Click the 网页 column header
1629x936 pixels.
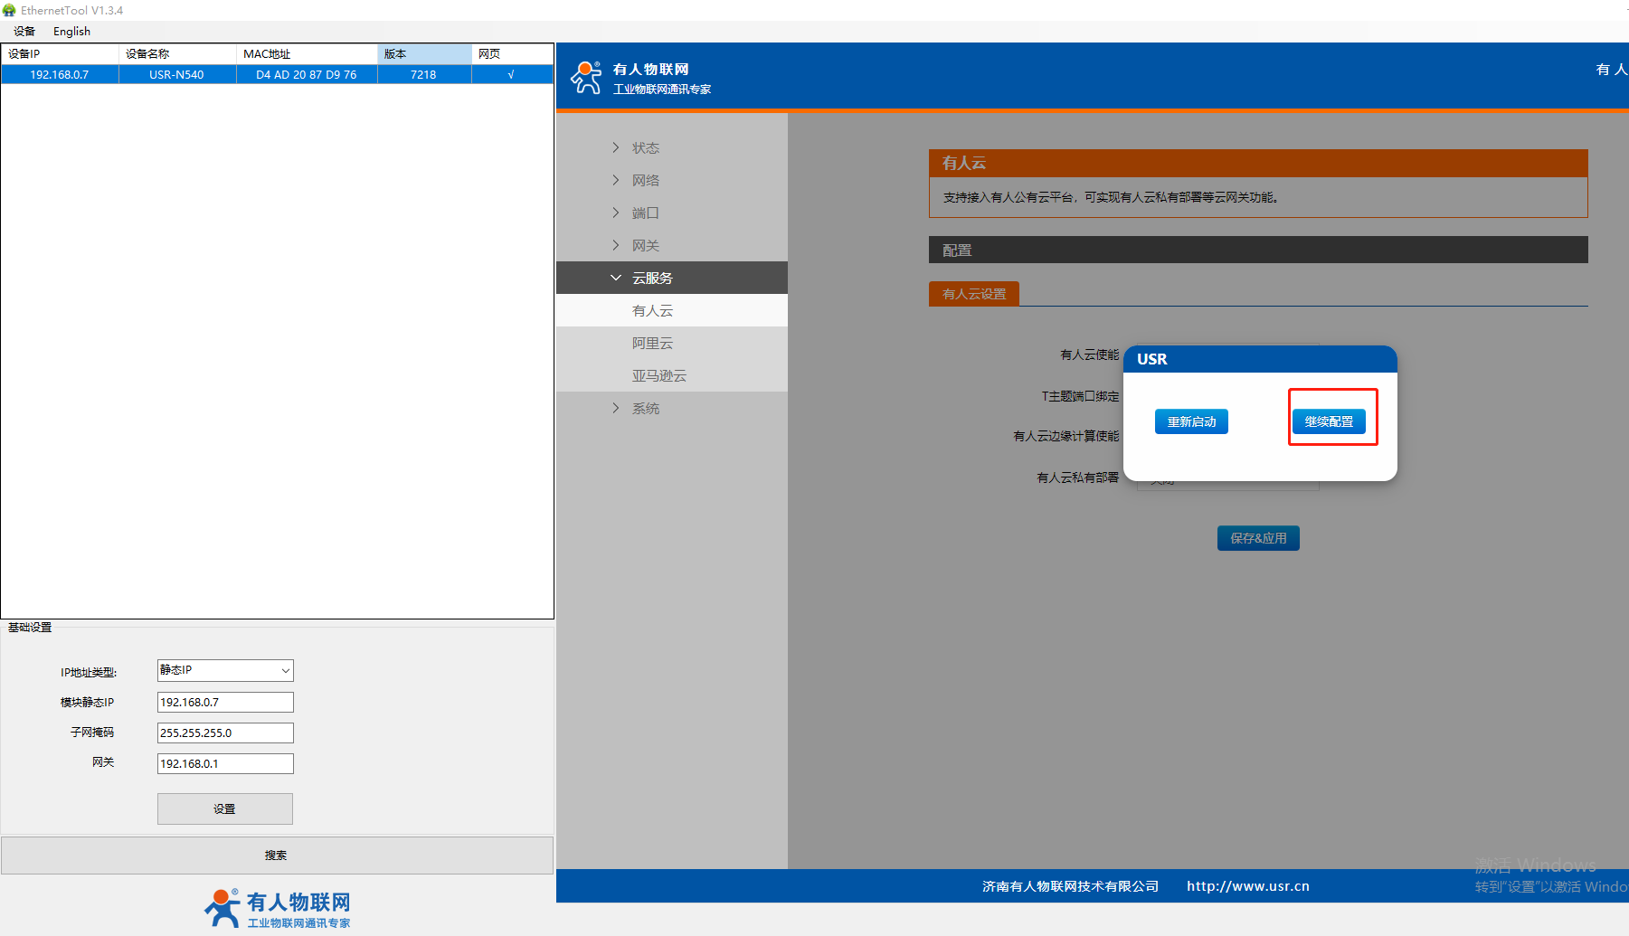(512, 54)
